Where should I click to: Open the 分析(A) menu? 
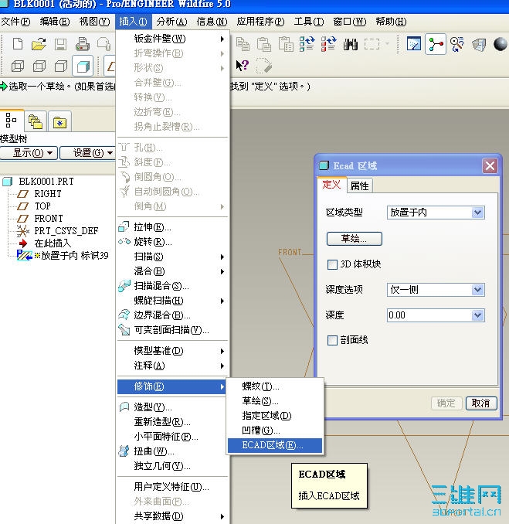[171, 22]
